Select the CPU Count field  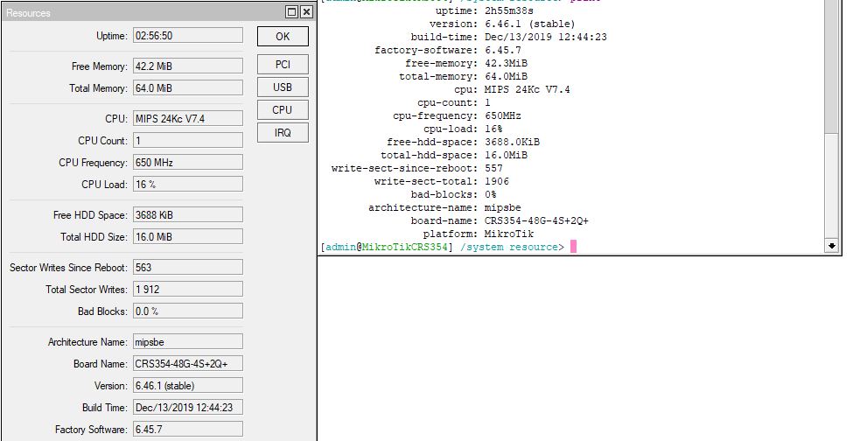click(188, 140)
